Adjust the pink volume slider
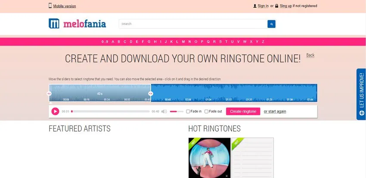The image size is (366, 178). tap(177, 111)
